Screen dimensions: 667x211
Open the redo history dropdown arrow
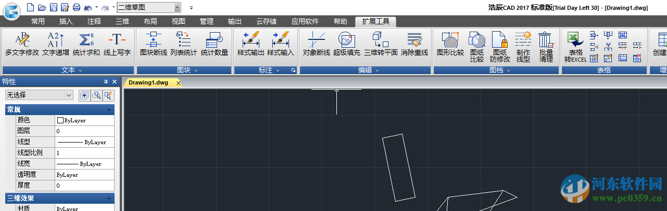point(113,8)
